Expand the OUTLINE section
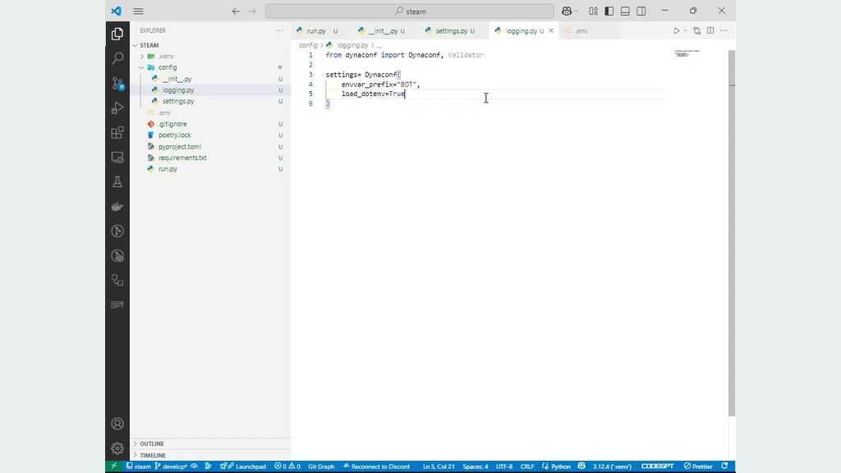 [152, 443]
